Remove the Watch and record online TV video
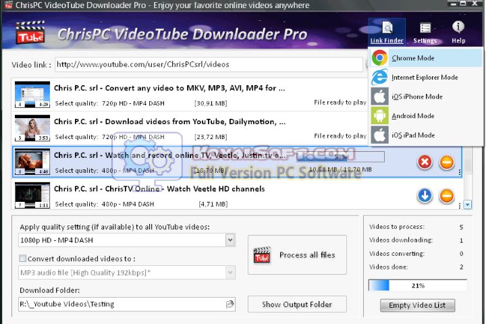This screenshot has height=324, width=486. (447, 162)
